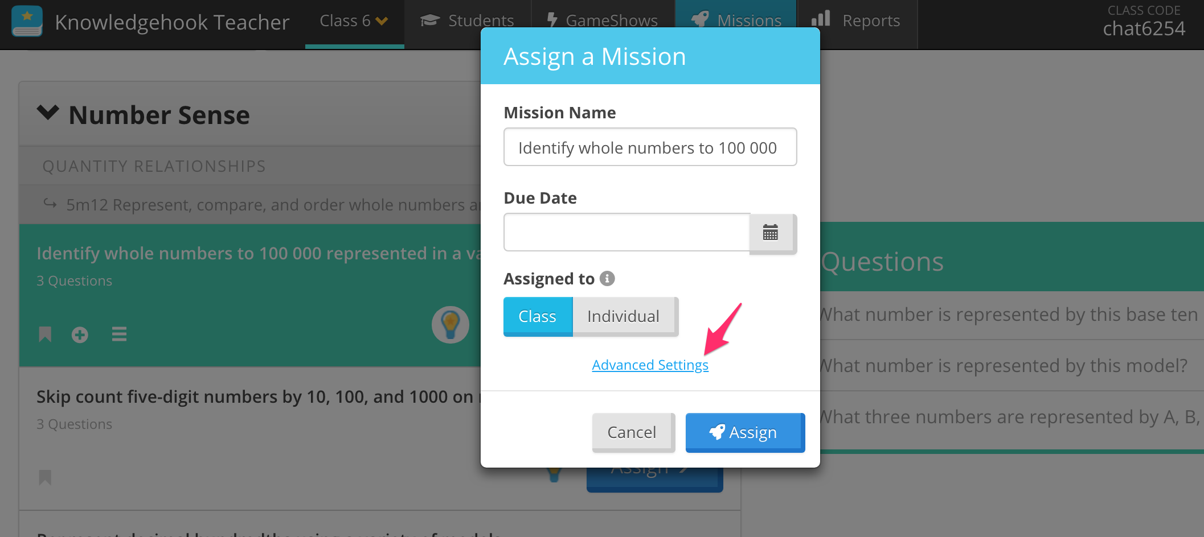This screenshot has width=1204, height=537.
Task: Collapse the Number Sense section
Action: (x=48, y=113)
